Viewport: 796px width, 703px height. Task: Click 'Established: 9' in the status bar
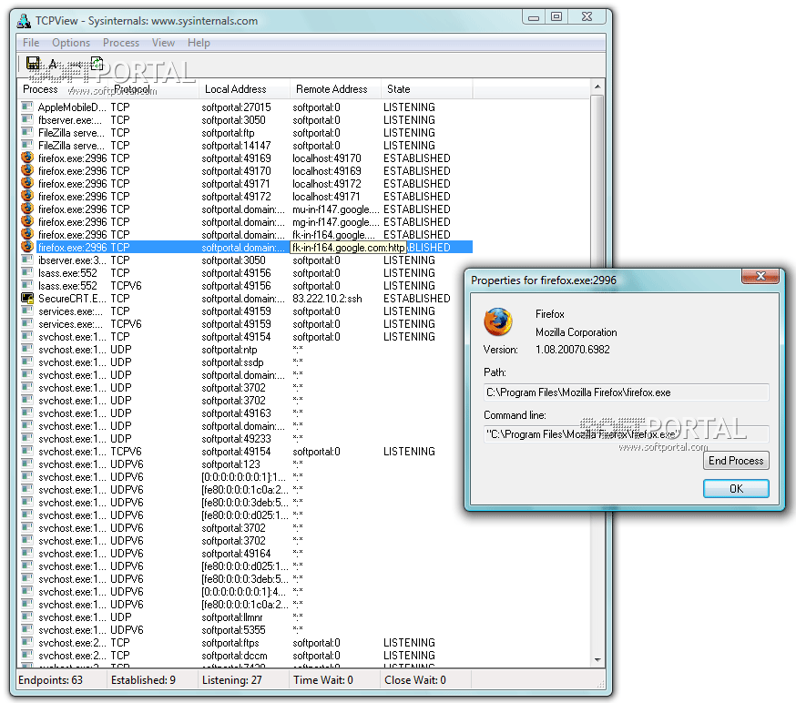(143, 680)
